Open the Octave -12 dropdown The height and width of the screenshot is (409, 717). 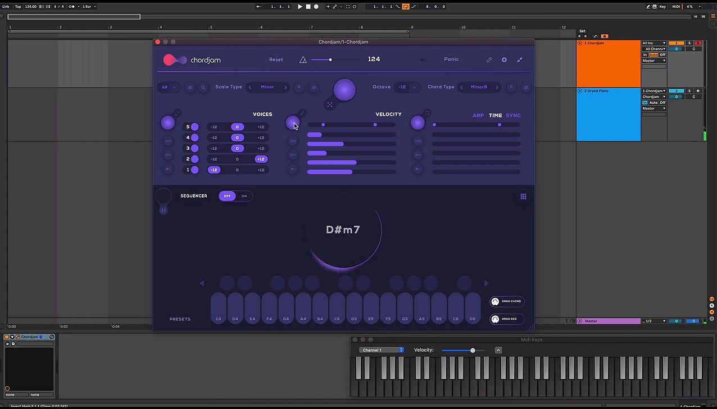click(408, 87)
